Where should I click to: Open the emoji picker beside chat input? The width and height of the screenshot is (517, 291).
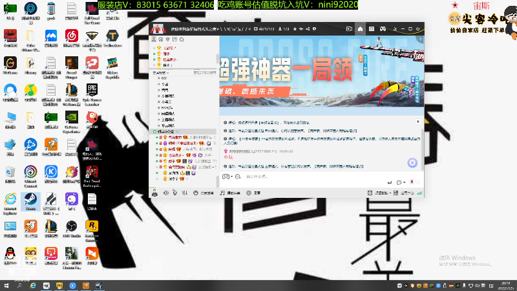[238, 177]
